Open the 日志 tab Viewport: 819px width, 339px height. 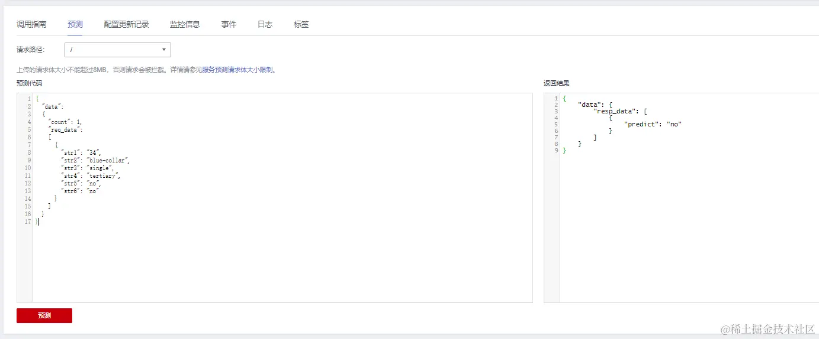click(x=265, y=24)
